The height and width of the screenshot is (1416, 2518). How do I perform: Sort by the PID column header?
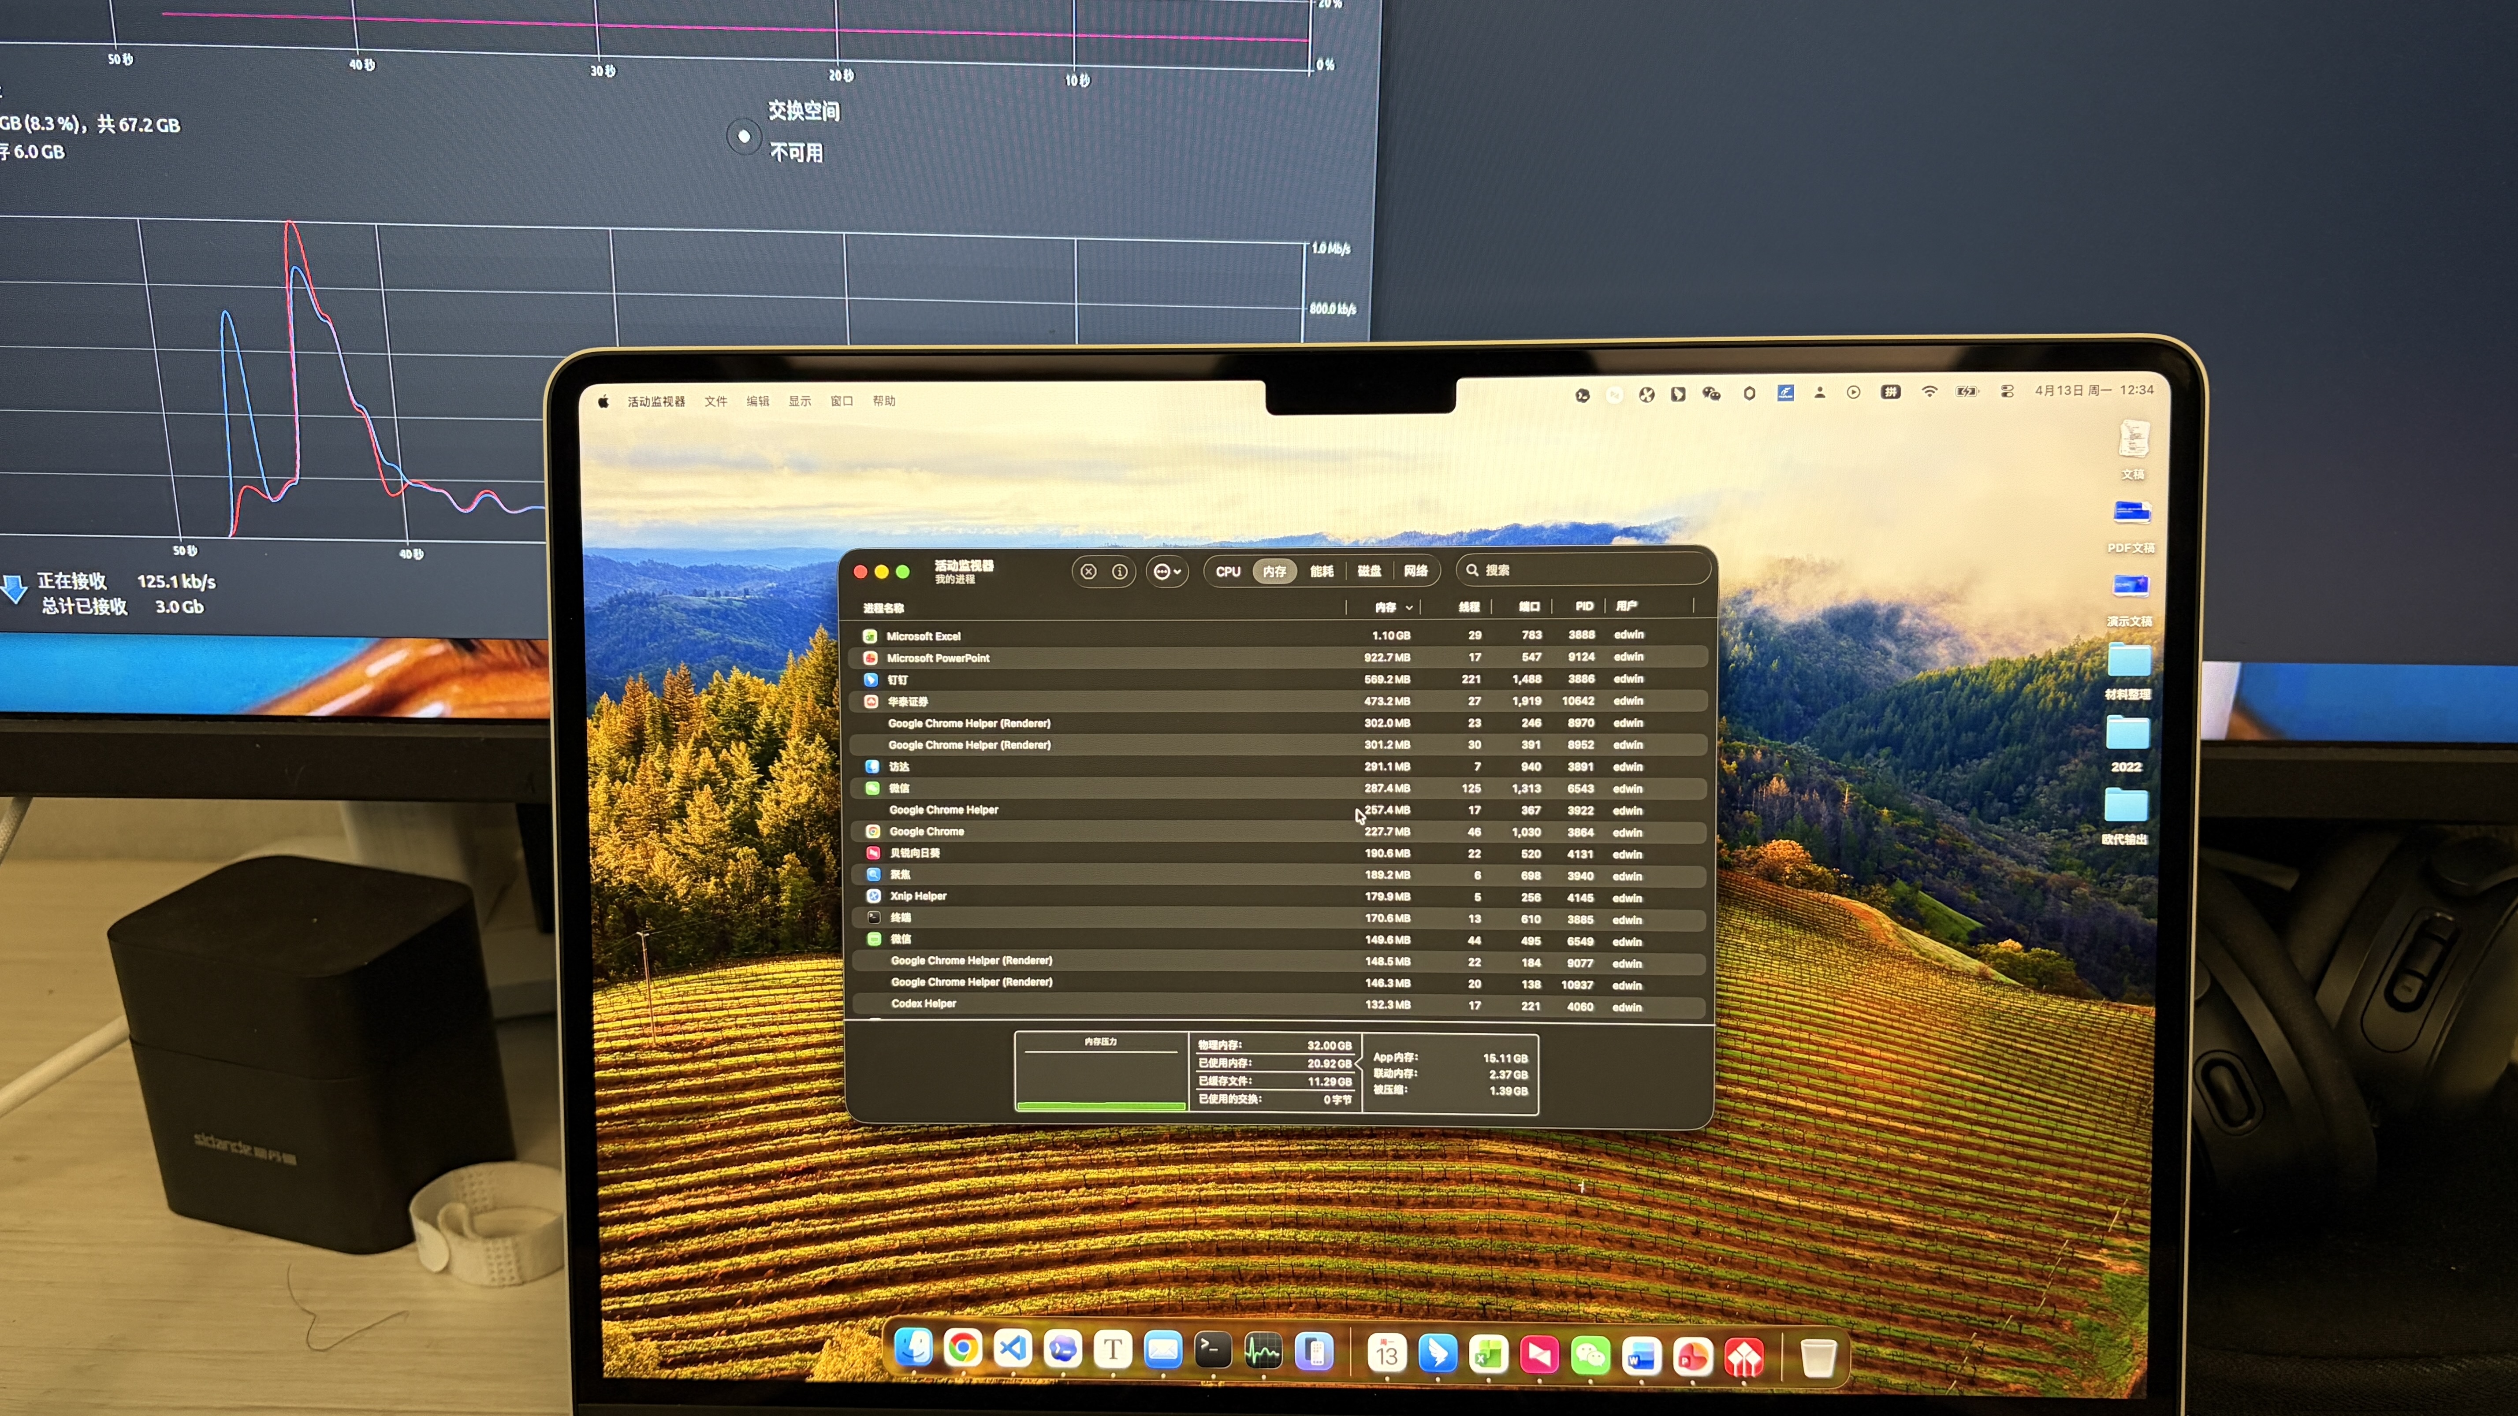(1583, 607)
